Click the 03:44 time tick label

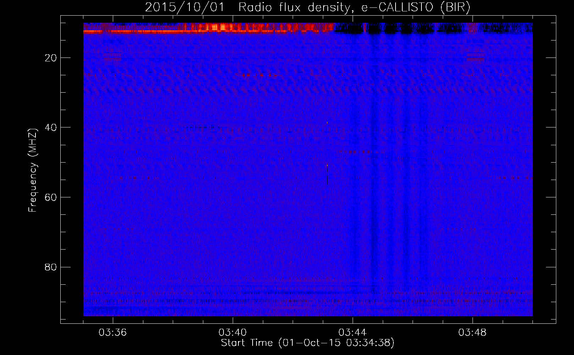pyautogui.click(x=353, y=333)
